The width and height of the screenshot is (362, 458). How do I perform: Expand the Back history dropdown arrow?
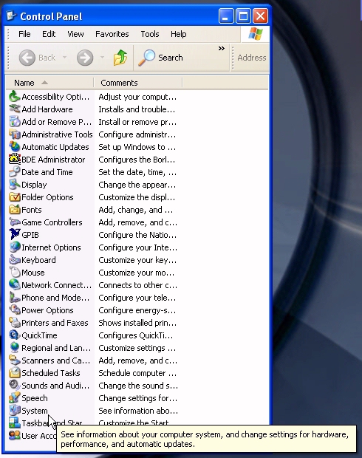64,58
